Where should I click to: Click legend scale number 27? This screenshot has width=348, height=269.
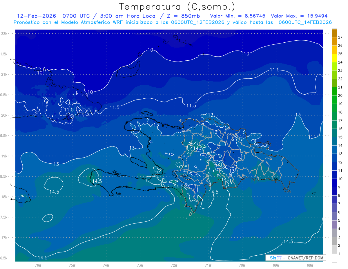(340, 37)
